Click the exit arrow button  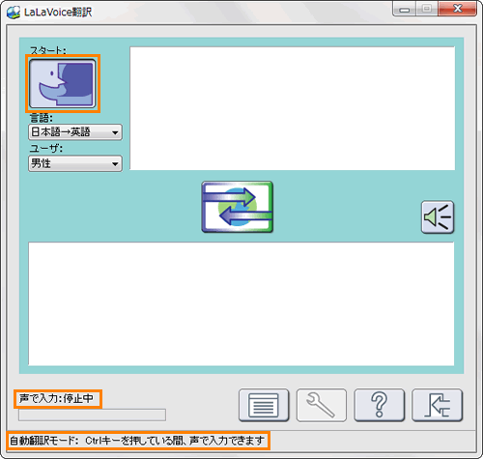coord(438,405)
